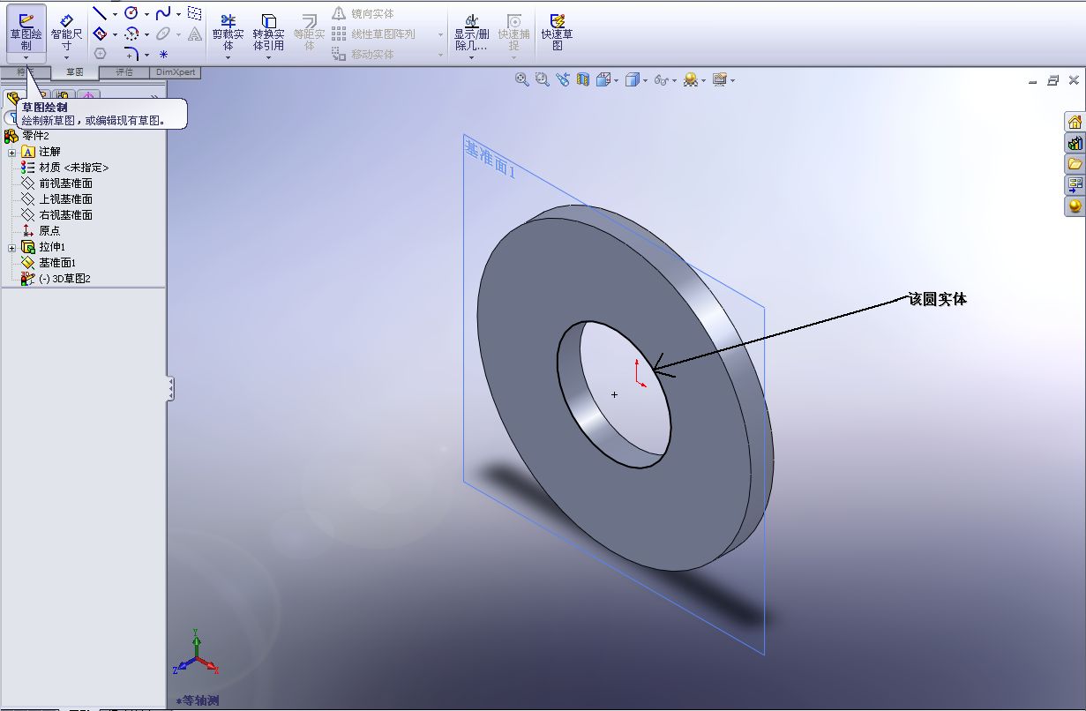Expand the 注解 tree node
The image size is (1086, 711).
point(12,152)
